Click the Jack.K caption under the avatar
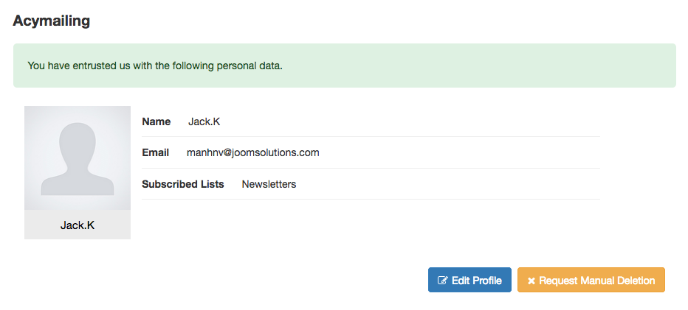Screen dimensions: 688x310 pos(78,225)
